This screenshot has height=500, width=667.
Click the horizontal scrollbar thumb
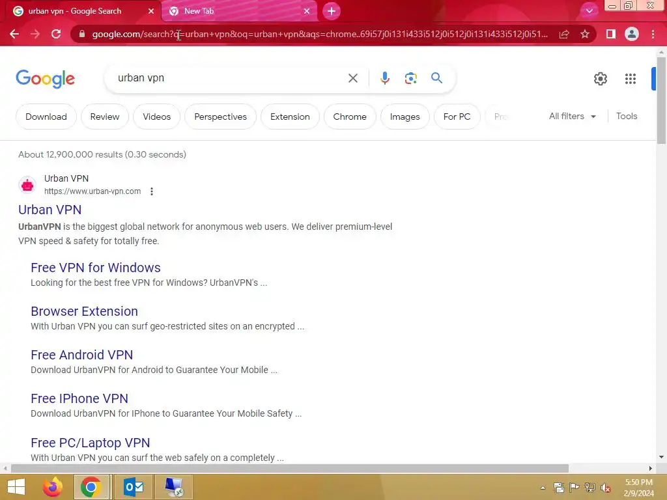(x=290, y=468)
